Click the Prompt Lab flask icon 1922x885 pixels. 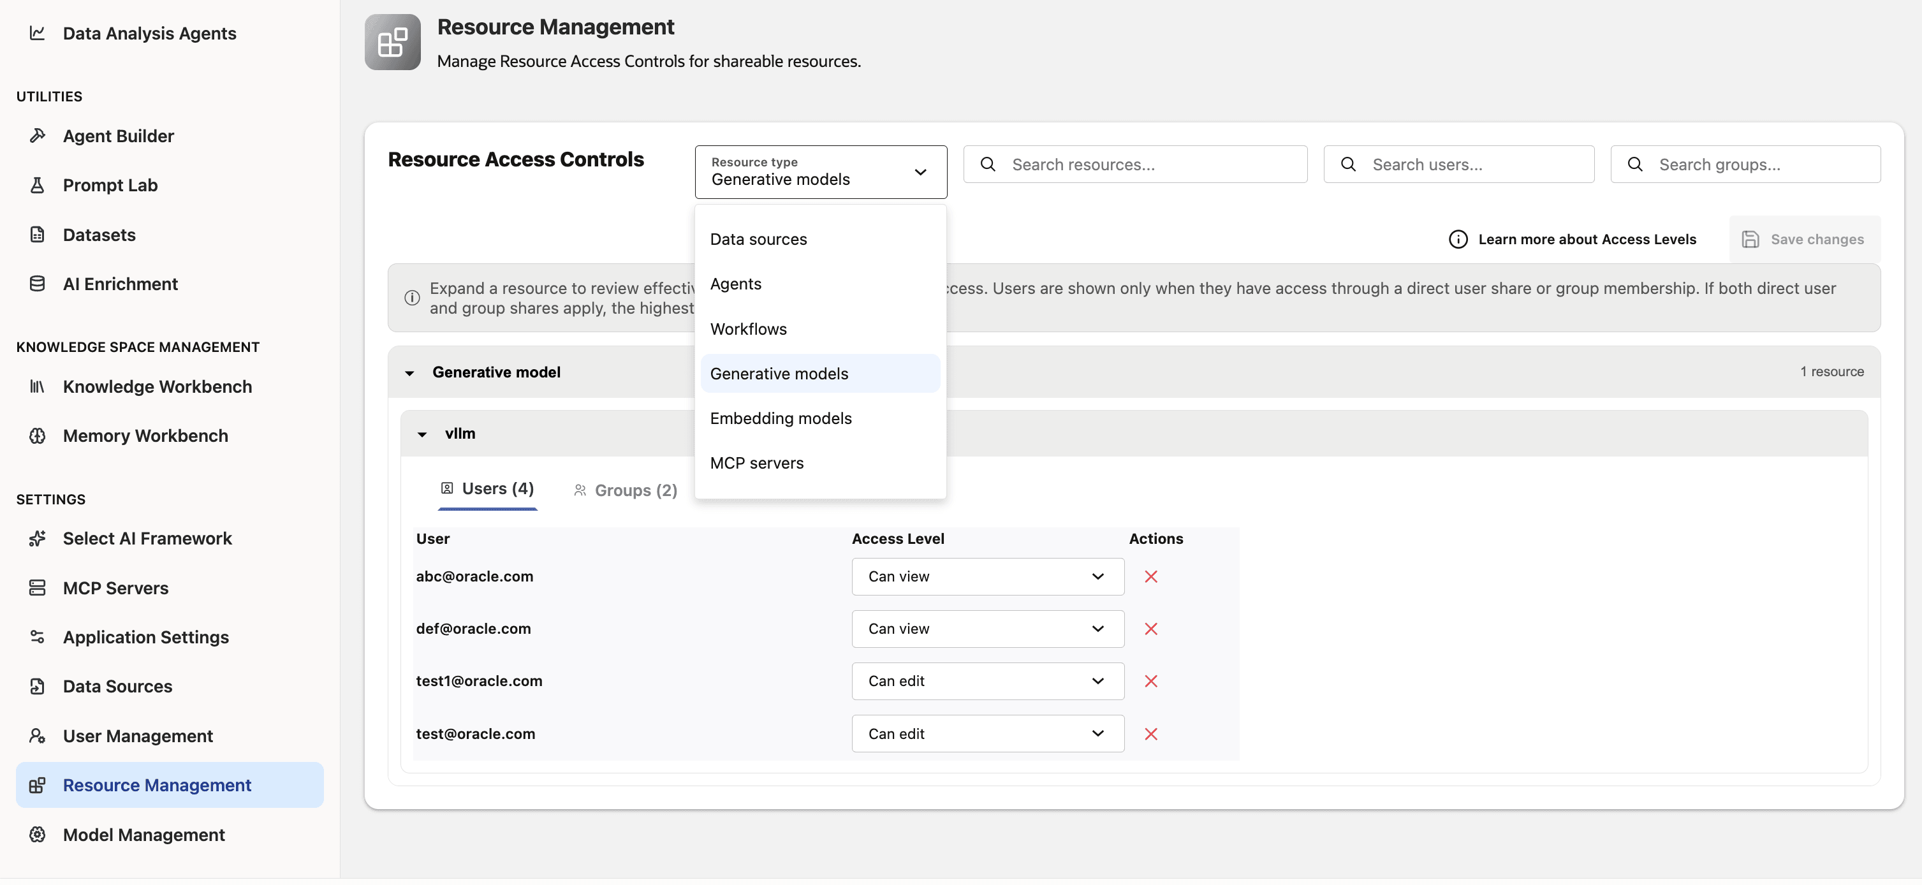[x=38, y=185]
